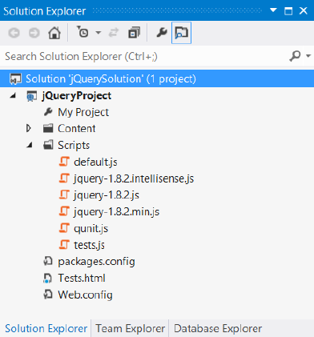Open Pending Changes Filter icon

coord(83,32)
